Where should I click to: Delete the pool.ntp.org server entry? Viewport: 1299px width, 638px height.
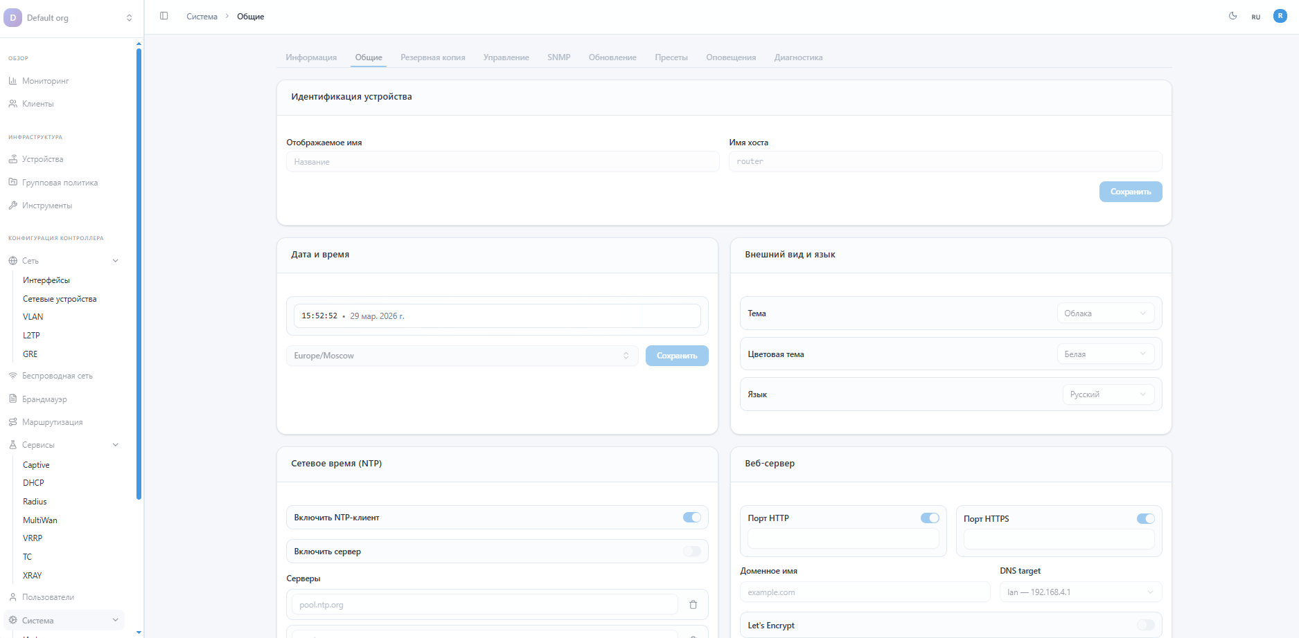pyautogui.click(x=693, y=605)
